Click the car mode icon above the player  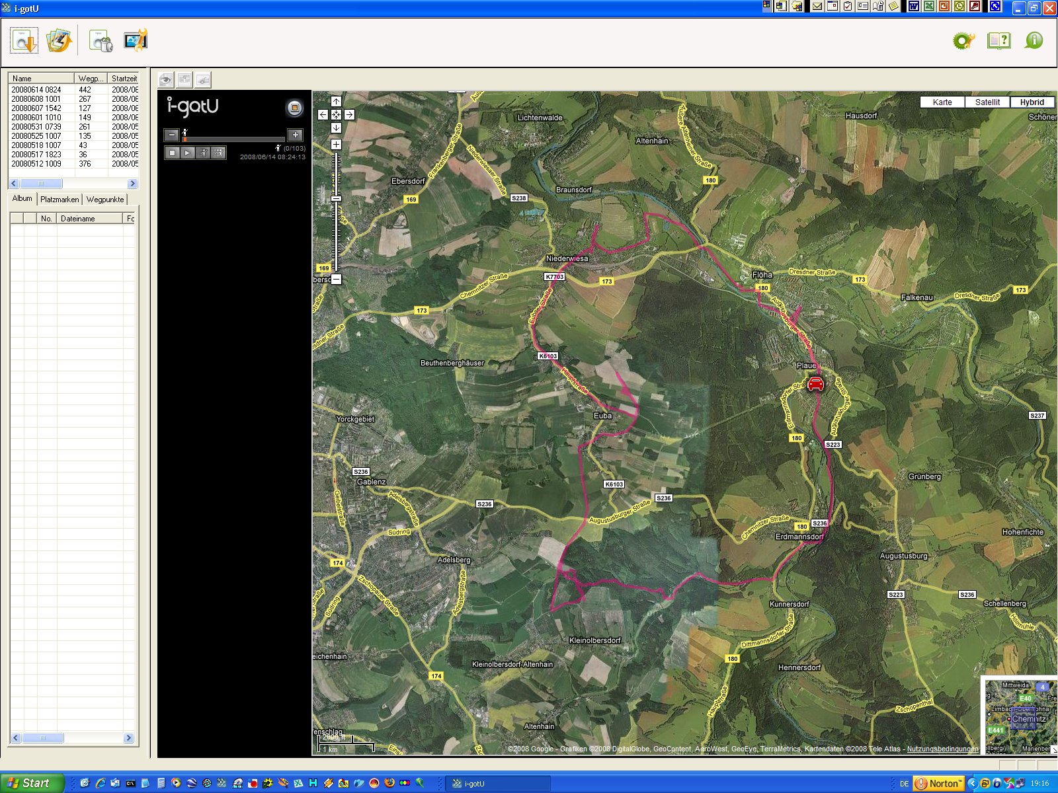pos(203,80)
